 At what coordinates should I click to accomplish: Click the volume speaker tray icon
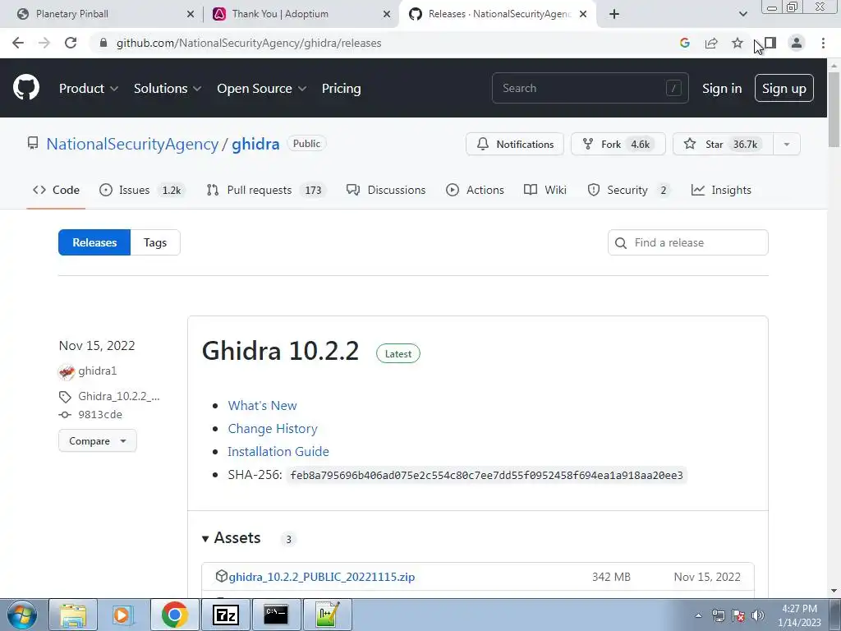coord(758,615)
